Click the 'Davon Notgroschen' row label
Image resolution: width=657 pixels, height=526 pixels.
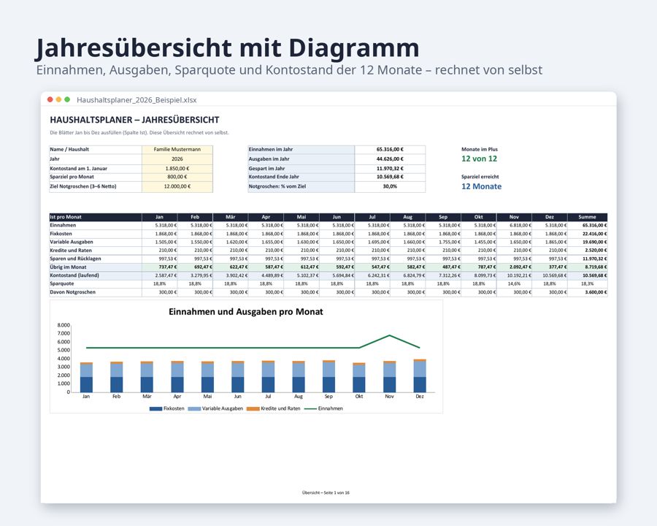tap(72, 292)
